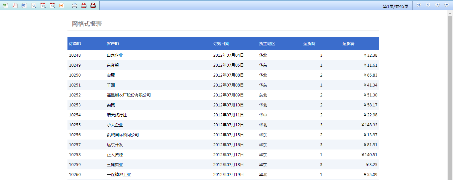The width and height of the screenshot is (453, 180).
Task: Click the 订单ID column header
Action: tap(75, 44)
